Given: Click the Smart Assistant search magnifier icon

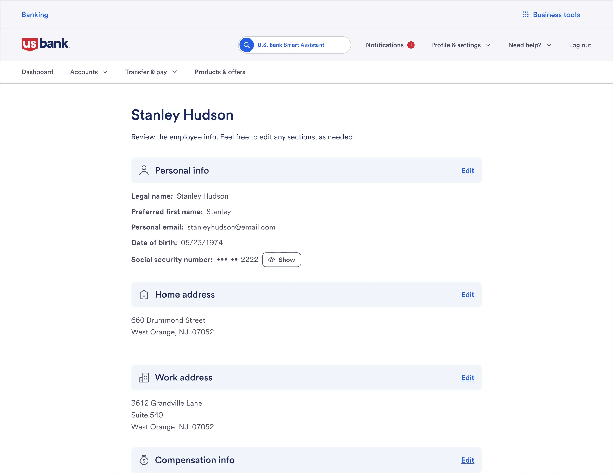Looking at the screenshot, I should [246, 45].
